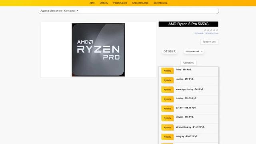Buy from i-on.by for 657 Руб.
The height and width of the screenshot is (144, 256).
click(168, 80)
